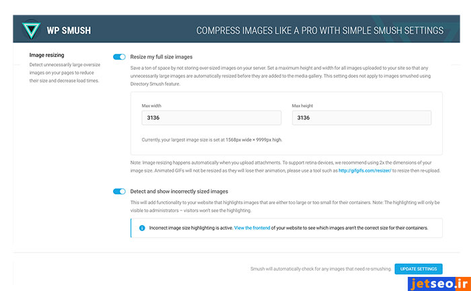The image size is (471, 291).
Task: Click the blue info icon in the notice
Action: tap(141, 228)
